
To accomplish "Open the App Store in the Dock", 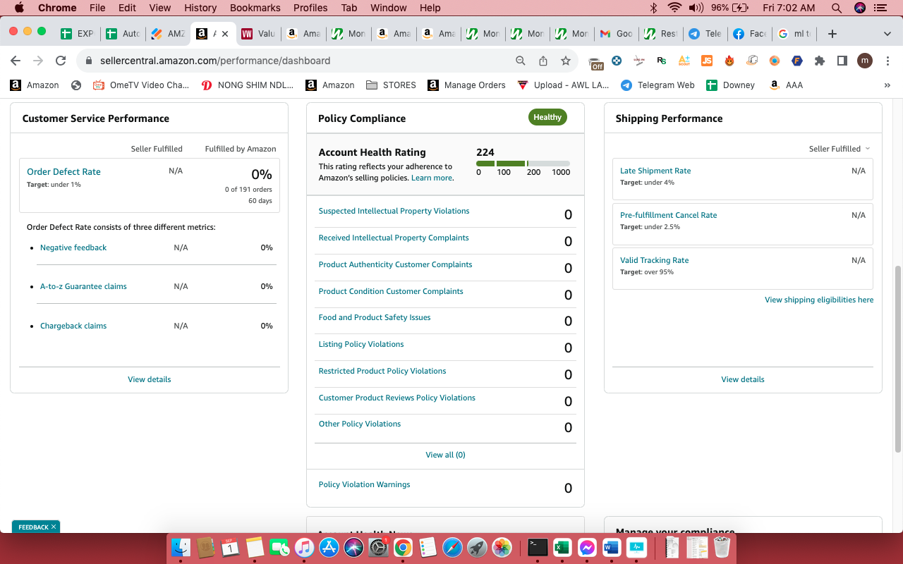I will (329, 547).
